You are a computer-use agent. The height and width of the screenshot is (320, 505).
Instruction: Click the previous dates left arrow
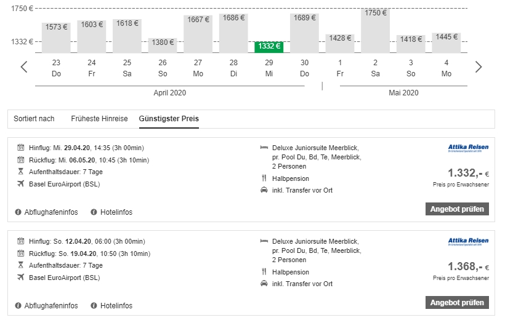click(24, 67)
